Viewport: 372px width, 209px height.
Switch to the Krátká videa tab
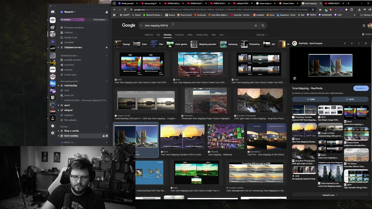[x=202, y=35]
